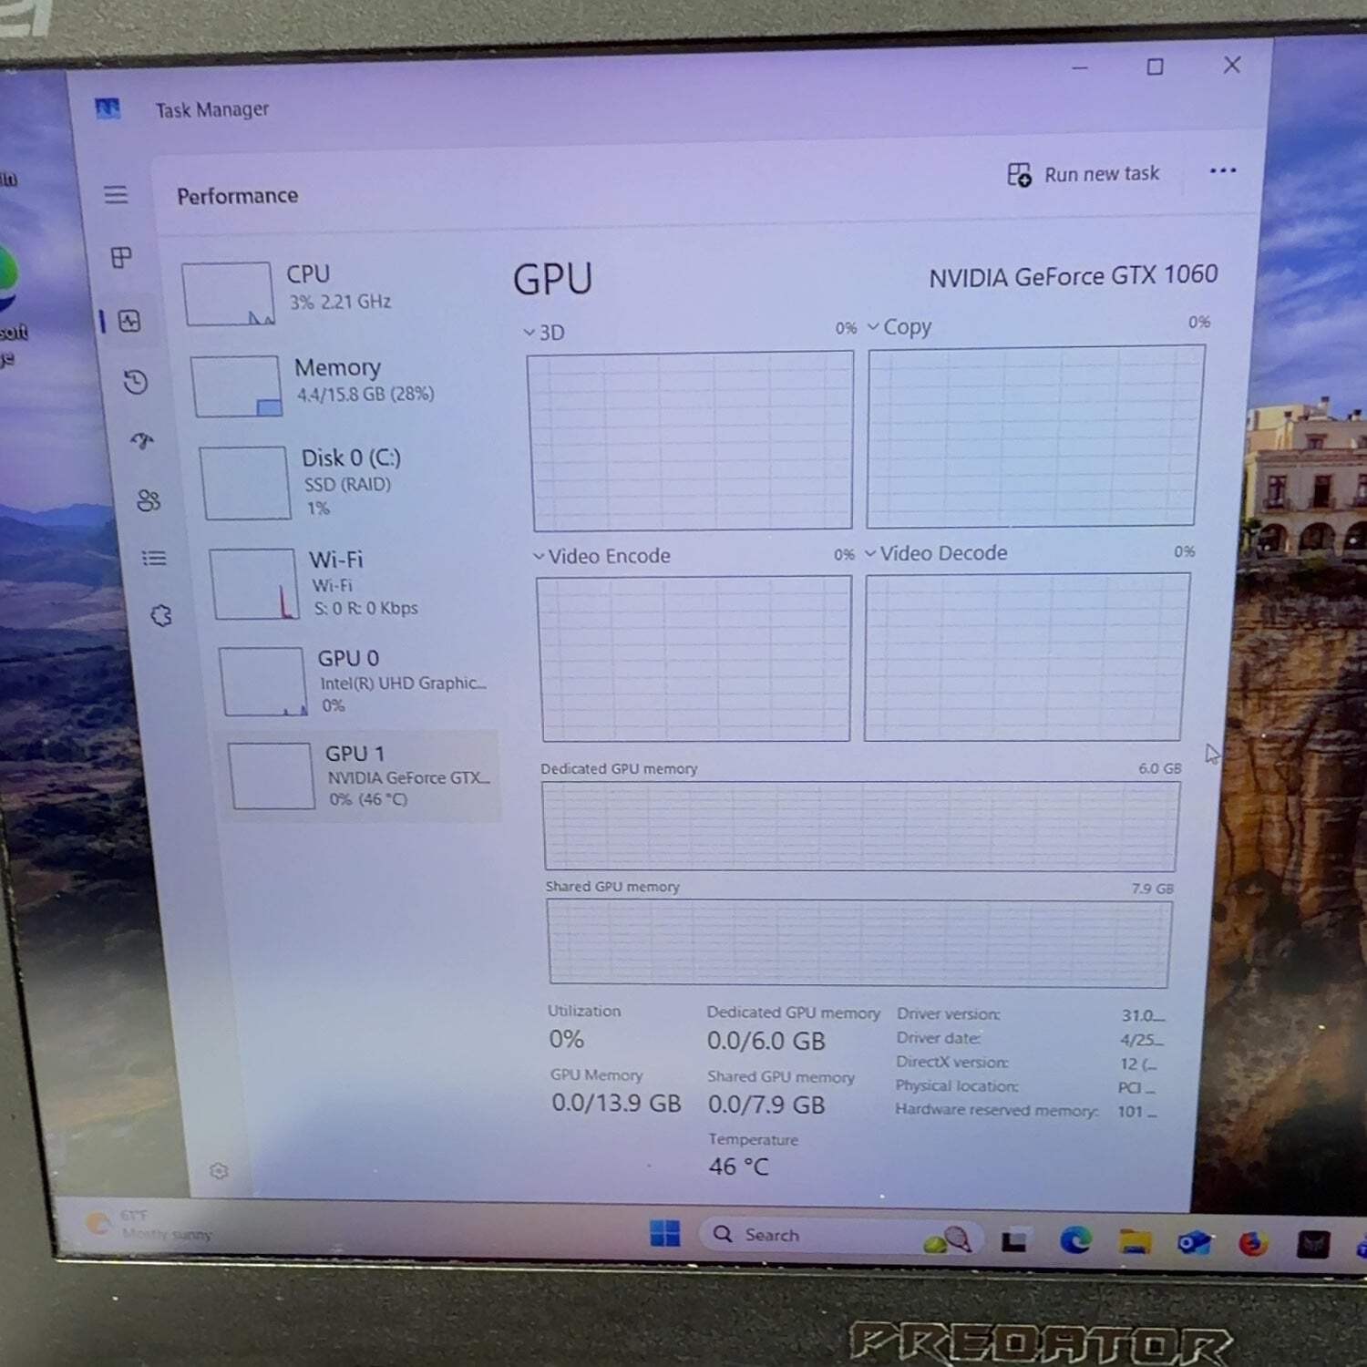Open Details page list icon
The width and height of the screenshot is (1367, 1367).
pyautogui.click(x=154, y=558)
